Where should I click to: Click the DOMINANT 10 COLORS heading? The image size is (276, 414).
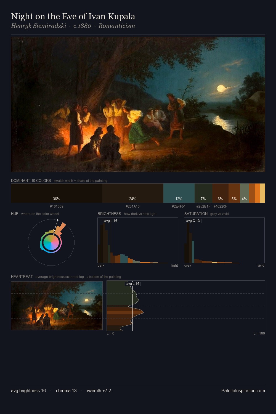(x=31, y=181)
